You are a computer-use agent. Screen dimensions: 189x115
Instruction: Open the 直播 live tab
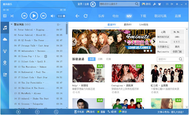[x=178, y=16]
